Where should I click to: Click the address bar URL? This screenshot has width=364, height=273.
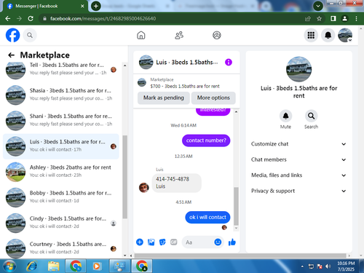point(103,18)
